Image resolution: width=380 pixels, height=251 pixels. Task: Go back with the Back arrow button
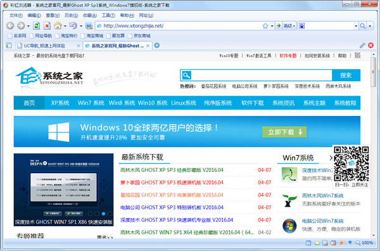point(10,25)
